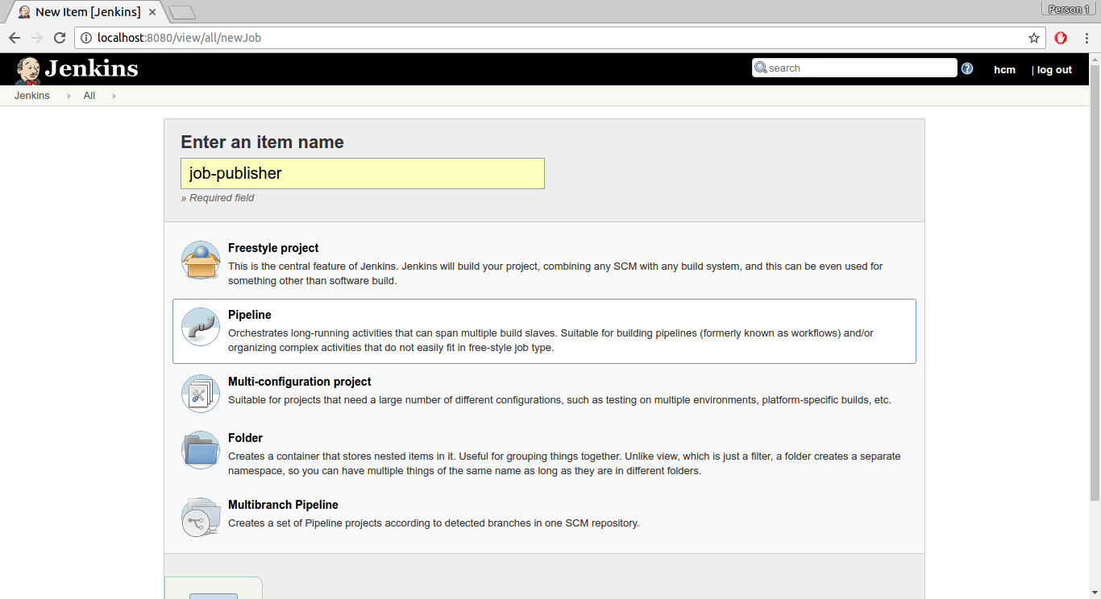Click the Multi-configuration description text
Image resolution: width=1101 pixels, height=599 pixels.
[x=559, y=400]
